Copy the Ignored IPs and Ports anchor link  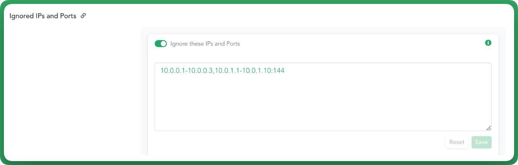83,16
